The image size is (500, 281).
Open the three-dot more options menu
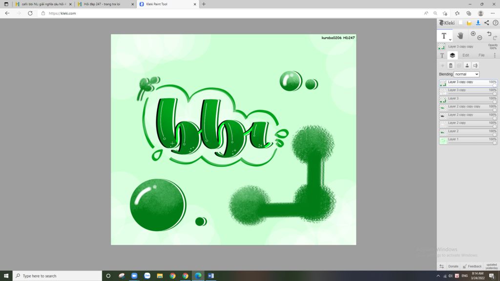(495, 56)
